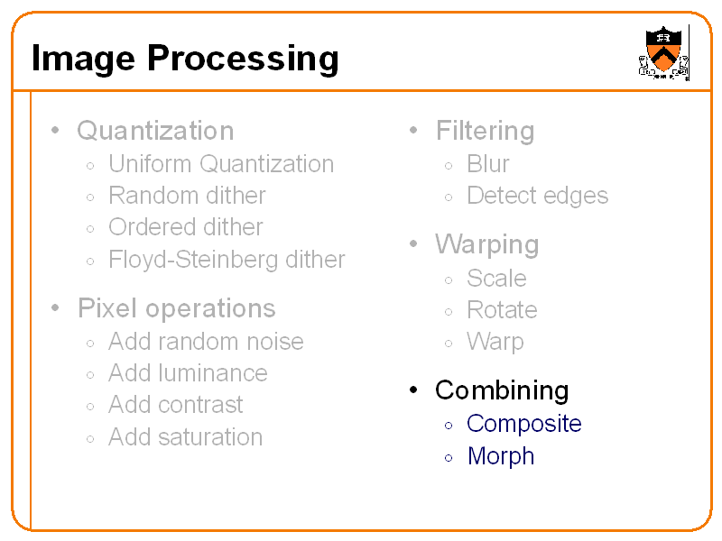
Task: Click the "Add luminance" item
Action: coord(188,373)
